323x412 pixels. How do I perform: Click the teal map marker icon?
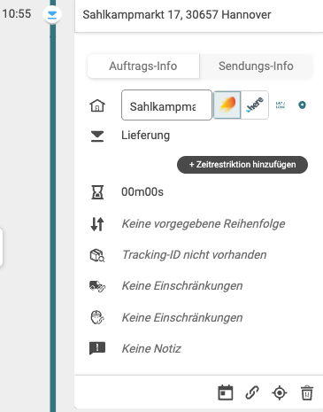(302, 105)
